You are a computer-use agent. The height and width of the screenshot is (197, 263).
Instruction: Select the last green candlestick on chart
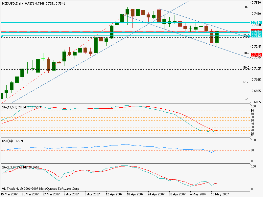(x=217, y=37)
